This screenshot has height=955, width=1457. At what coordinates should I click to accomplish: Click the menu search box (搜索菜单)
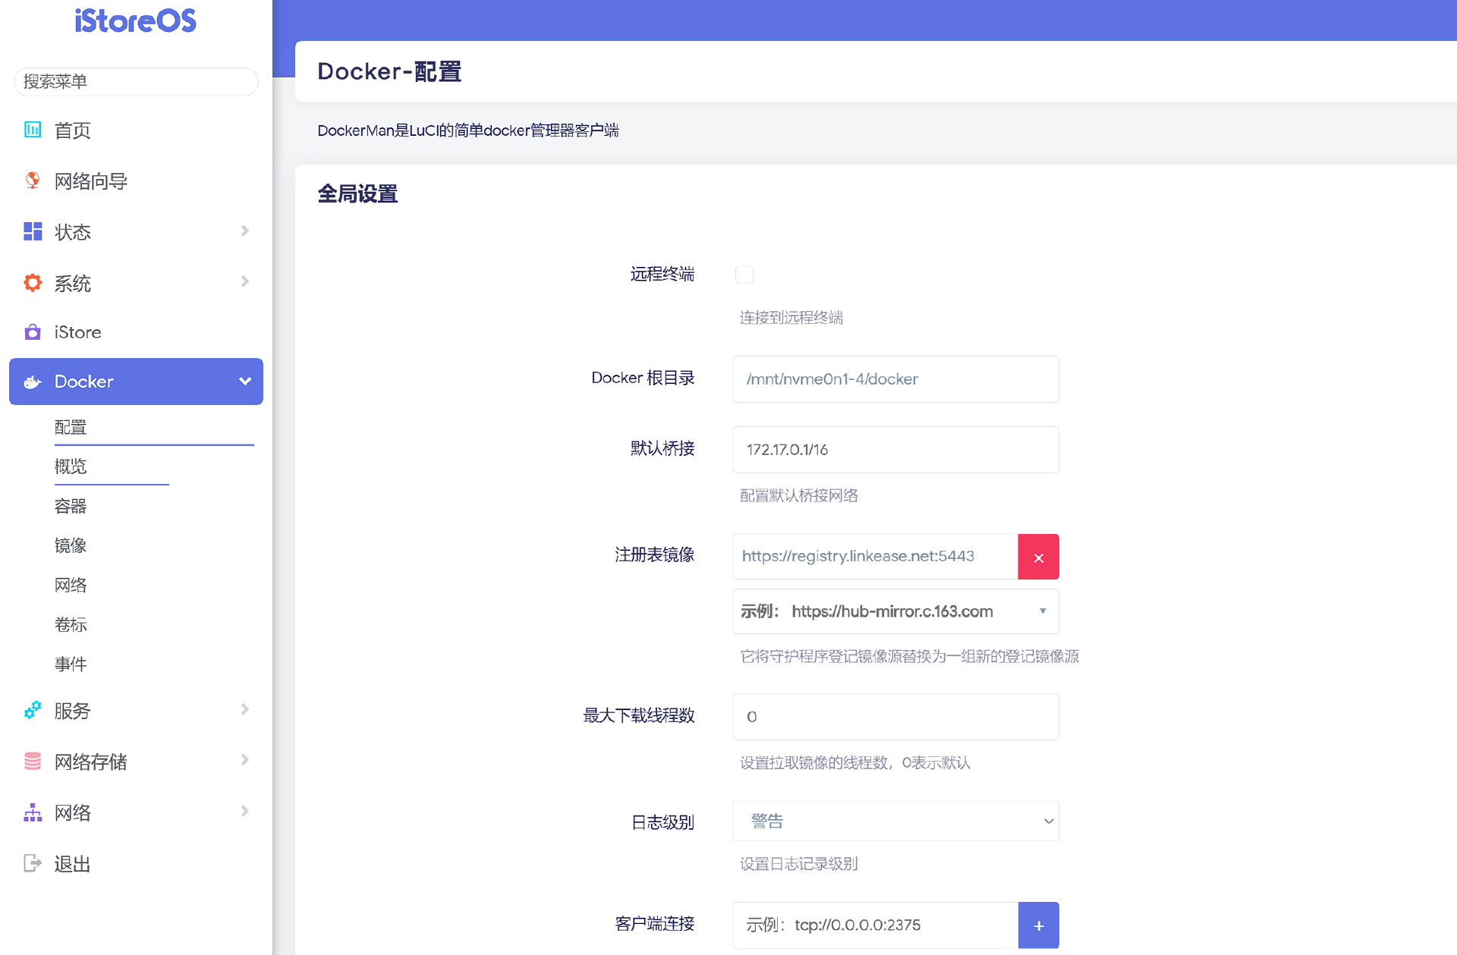point(137,82)
